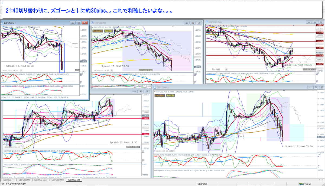Viewport: 325px width, 186px height.
Task: Close the GBPUSD,M1 chart window
Action: 85,23
